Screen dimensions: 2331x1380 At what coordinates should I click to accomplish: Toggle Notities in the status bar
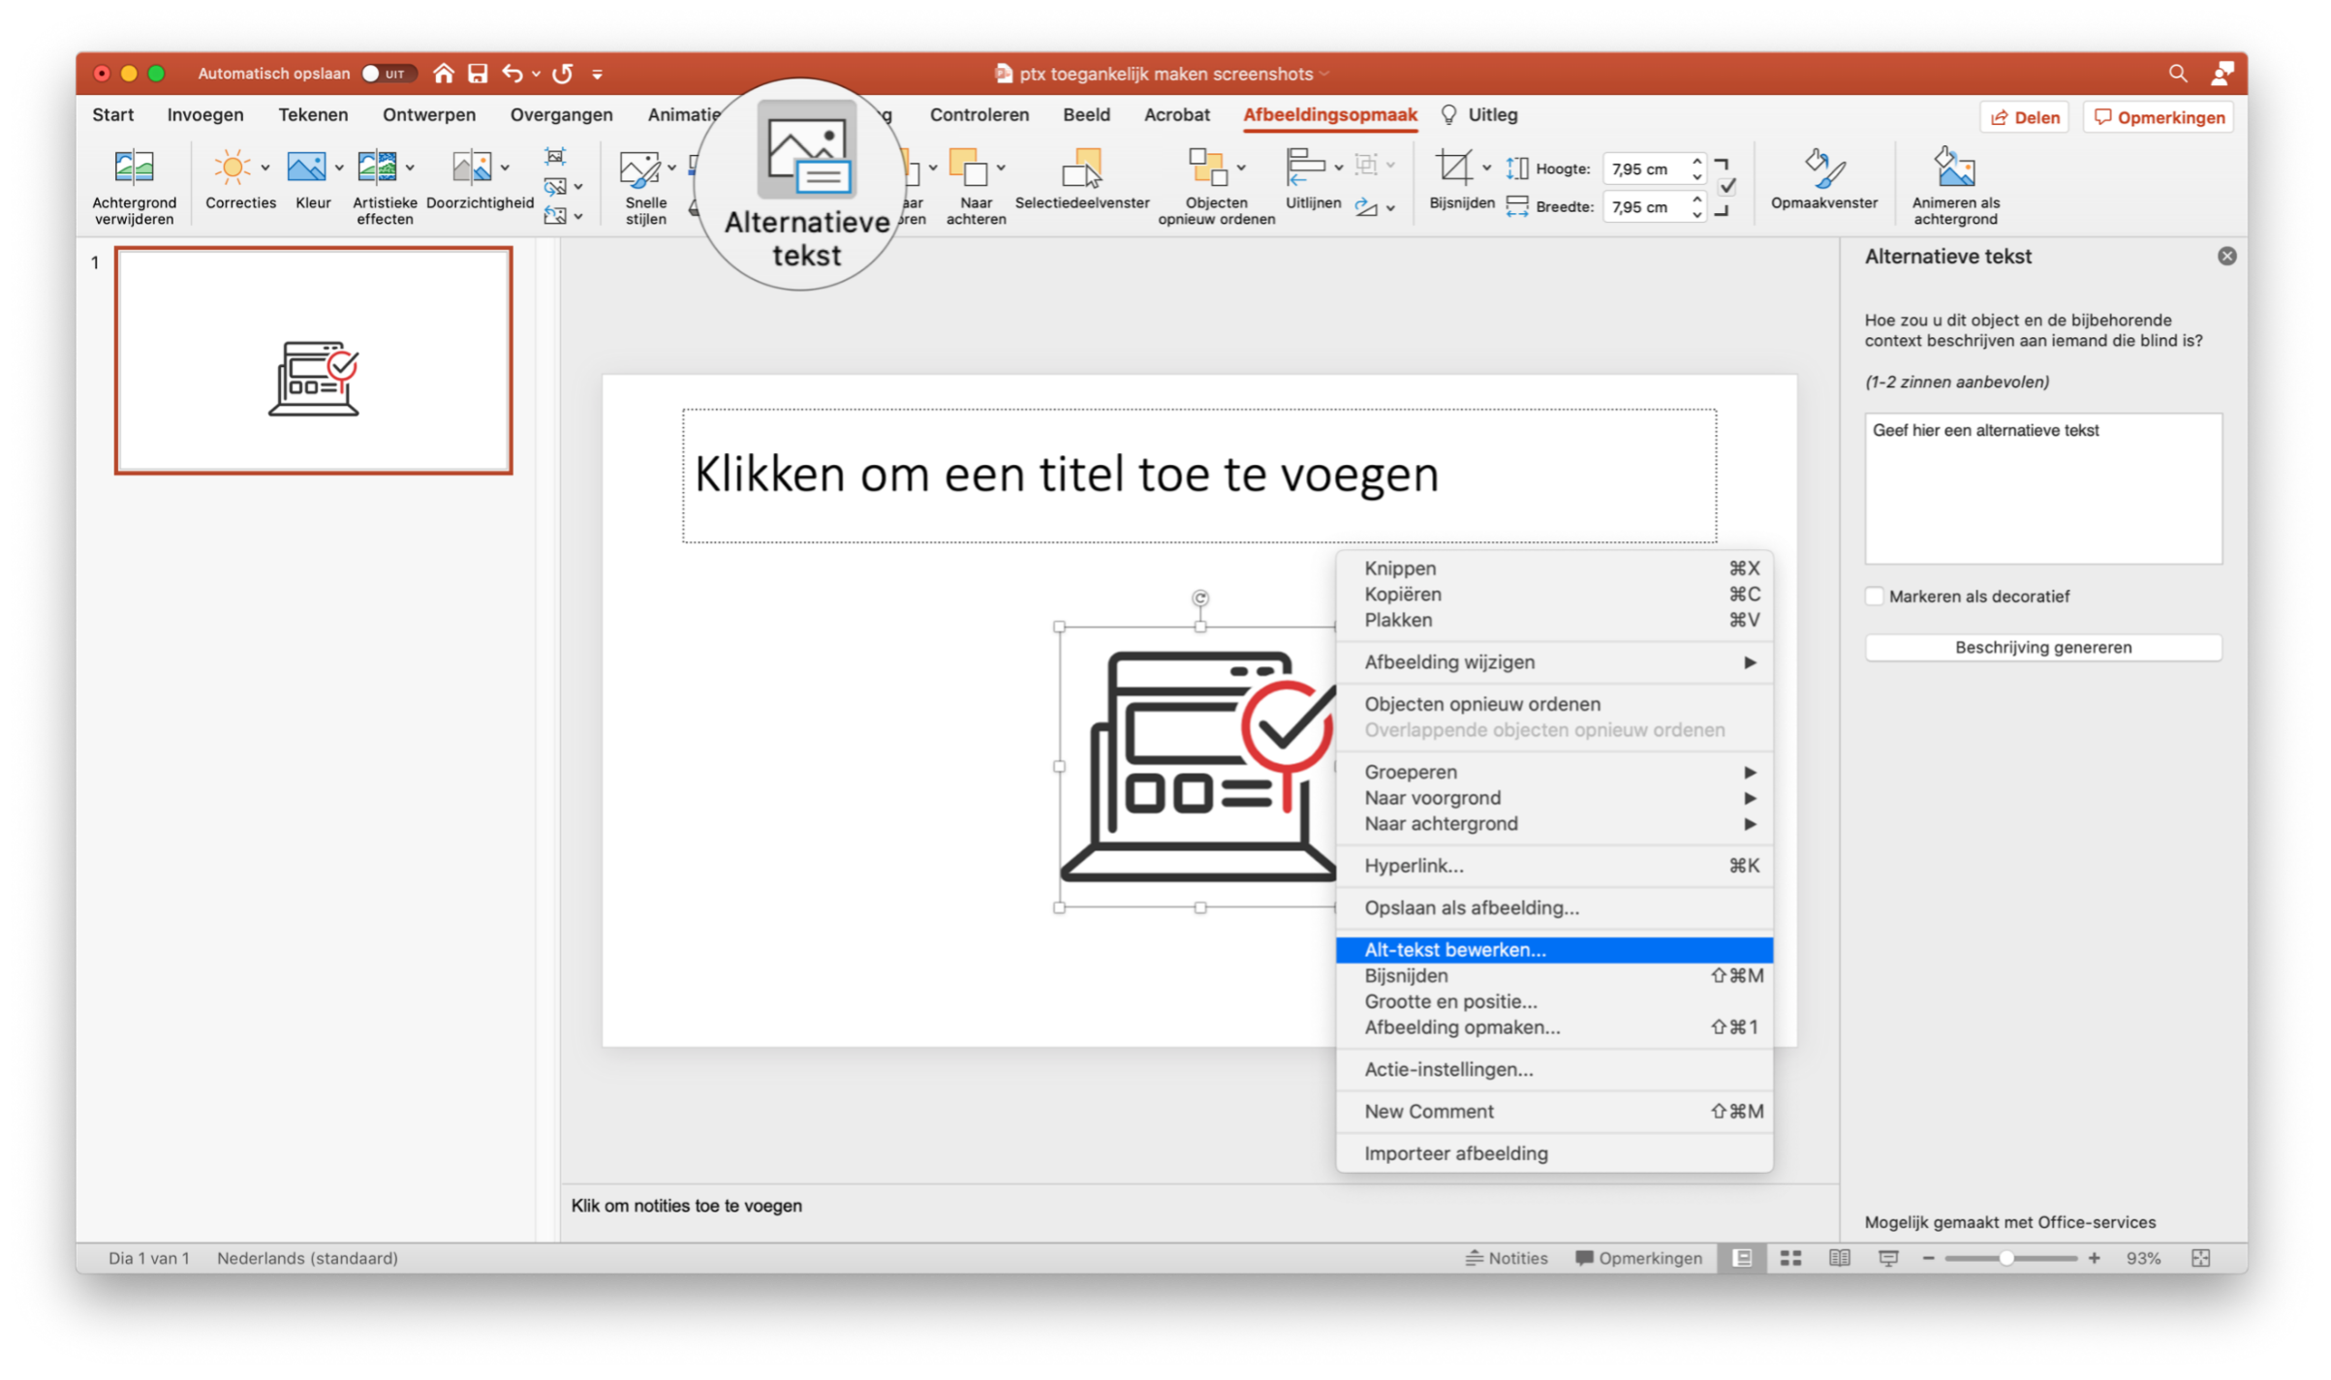coord(1507,1257)
